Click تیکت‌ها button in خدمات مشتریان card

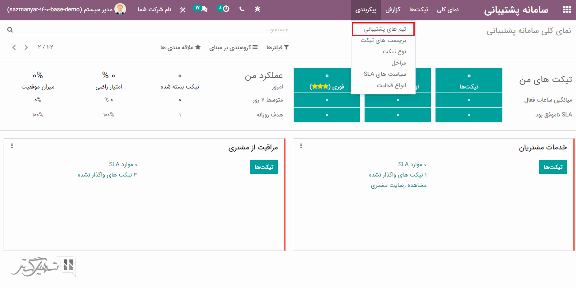[x=553, y=167]
